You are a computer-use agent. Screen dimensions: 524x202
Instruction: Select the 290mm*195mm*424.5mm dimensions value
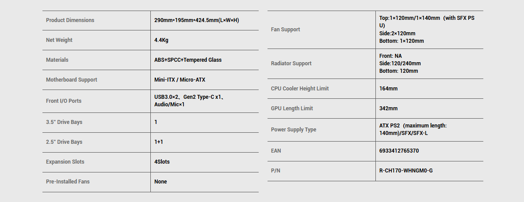pyautogui.click(x=196, y=20)
